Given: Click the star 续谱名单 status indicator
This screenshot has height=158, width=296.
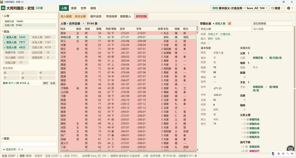Looking at the screenshot, I should [13, 149].
